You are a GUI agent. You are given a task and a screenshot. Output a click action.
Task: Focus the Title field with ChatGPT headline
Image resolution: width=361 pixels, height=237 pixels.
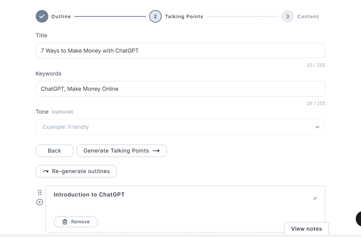[180, 51]
